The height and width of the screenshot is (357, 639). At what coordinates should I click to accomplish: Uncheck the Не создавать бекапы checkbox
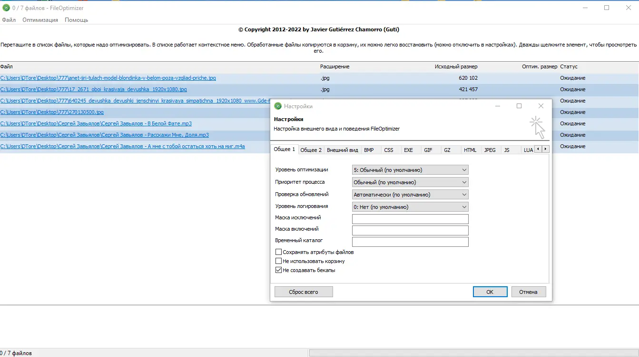pos(279,270)
